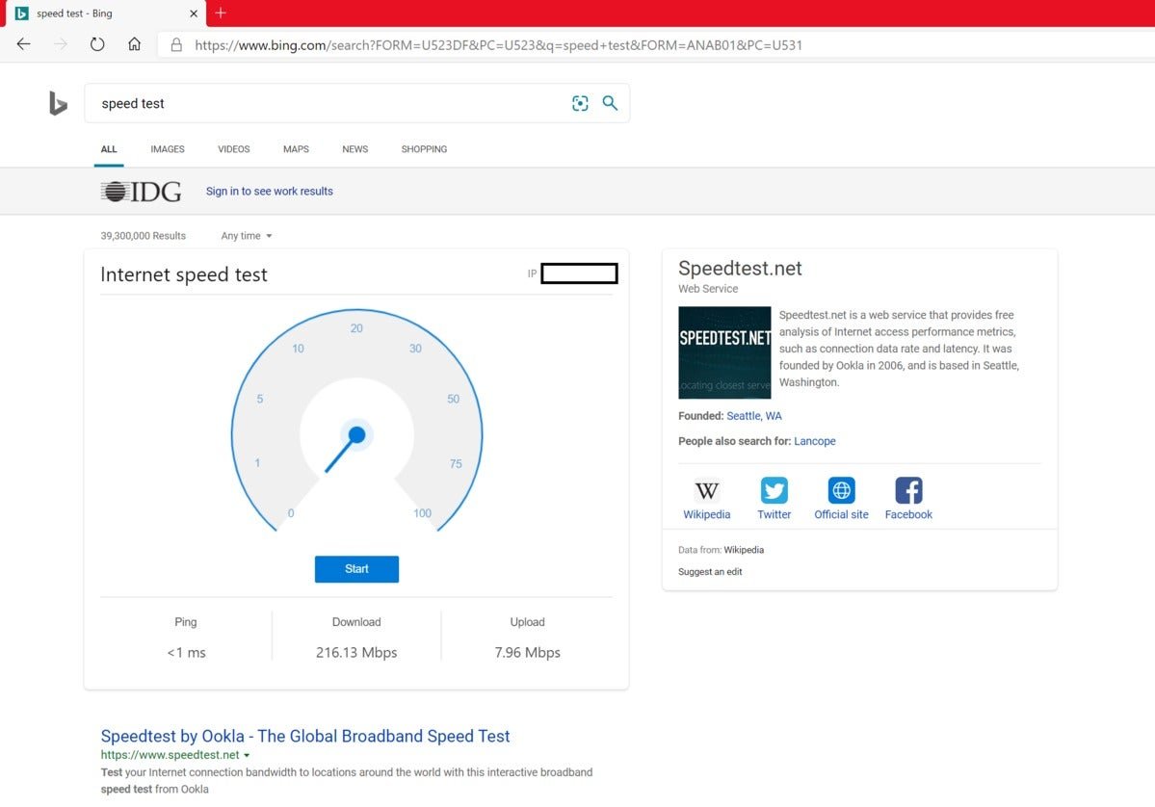Click the padlock site security icon
This screenshot has height=807, width=1155.
pyautogui.click(x=176, y=45)
